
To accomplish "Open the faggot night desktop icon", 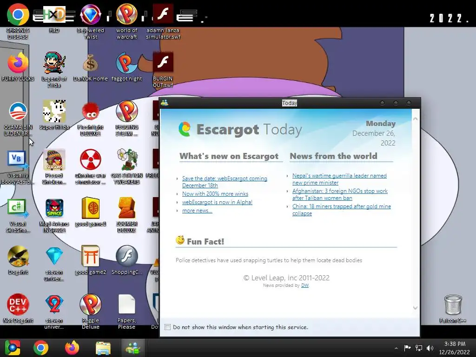I will pyautogui.click(x=126, y=63).
